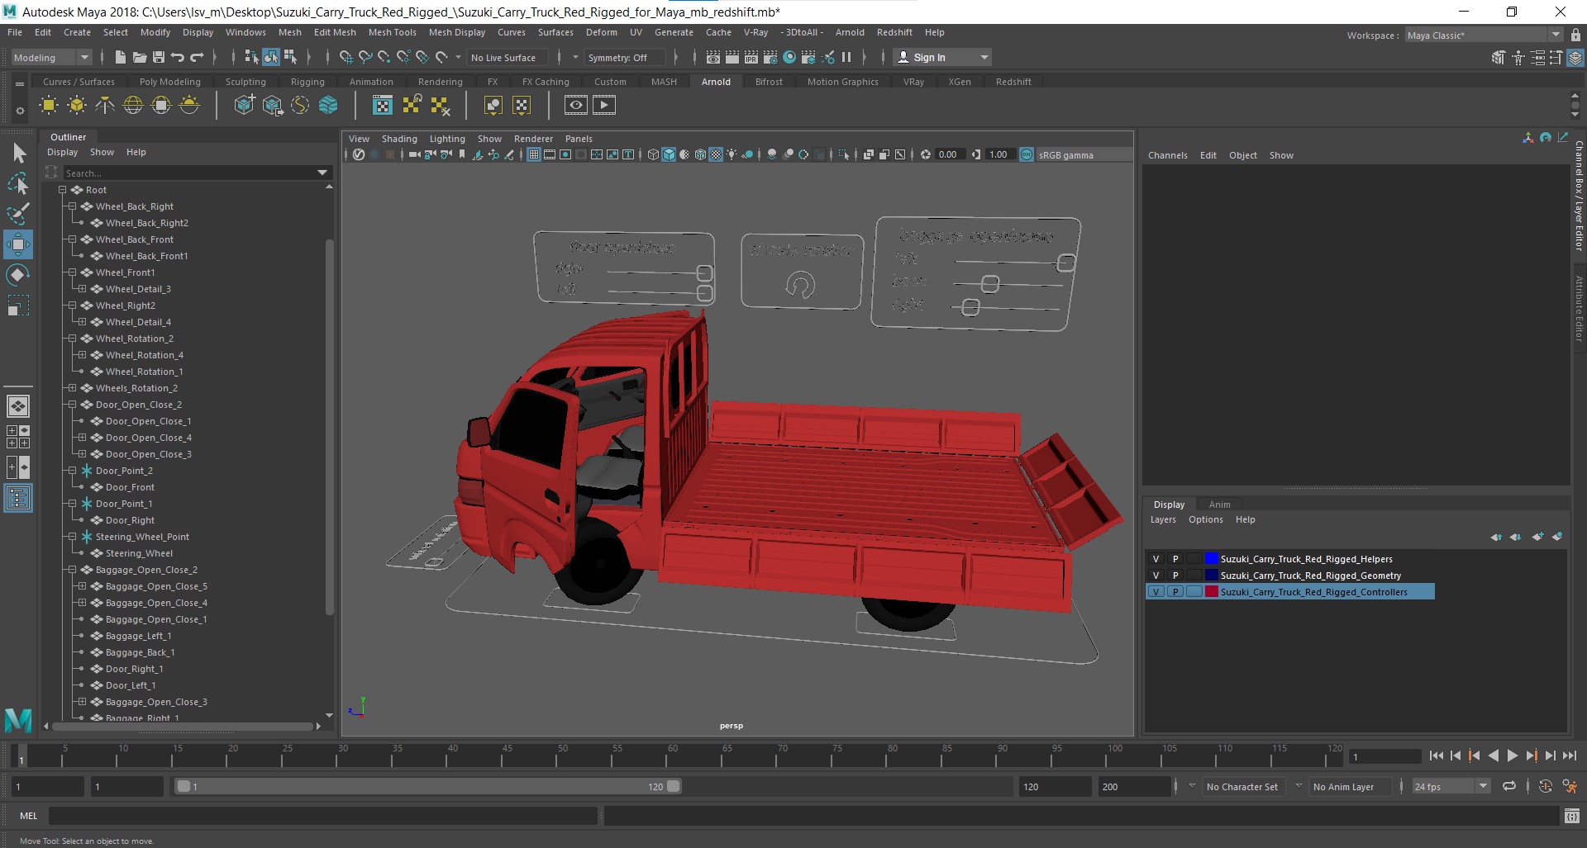Collapse the Door_Open_Close_2 node
The width and height of the screenshot is (1587, 848).
72,405
